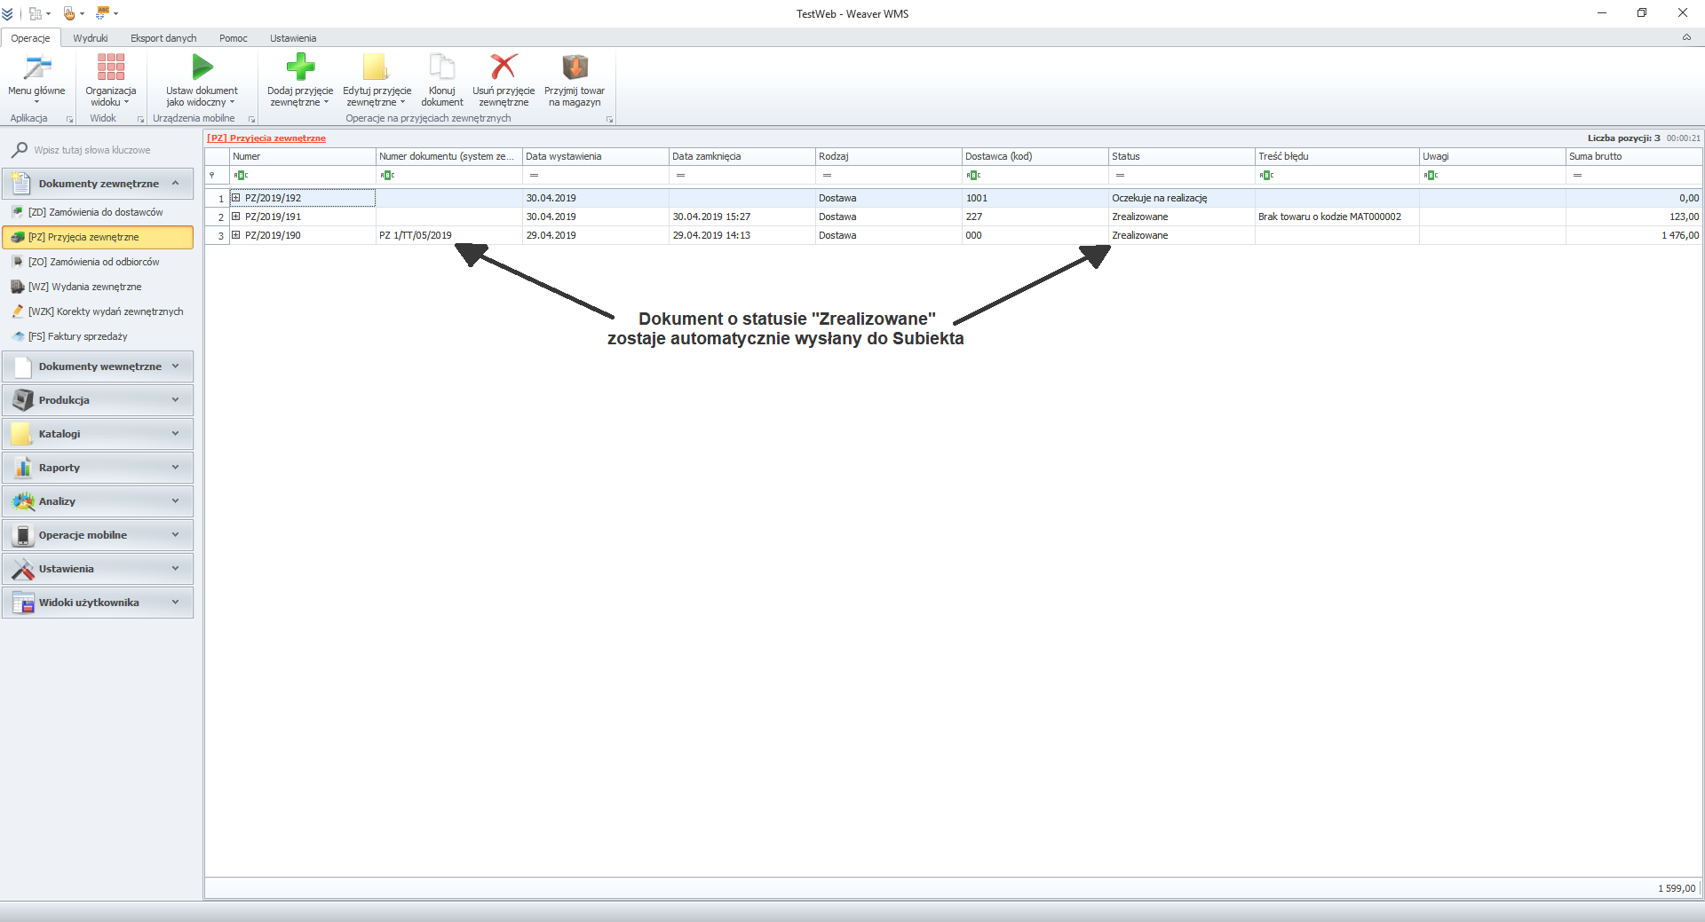The width and height of the screenshot is (1705, 922).
Task: Collapse Dokumenty zewnętrzne sidebar group
Action: pos(175,184)
